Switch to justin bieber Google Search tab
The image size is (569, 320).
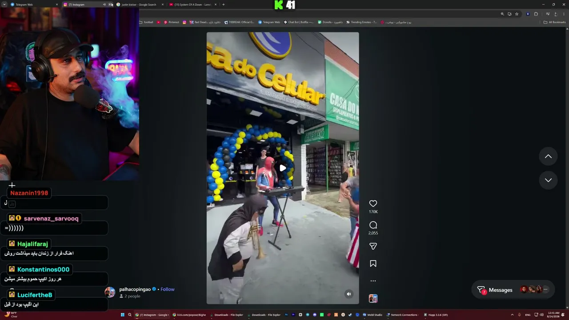[x=139, y=4]
